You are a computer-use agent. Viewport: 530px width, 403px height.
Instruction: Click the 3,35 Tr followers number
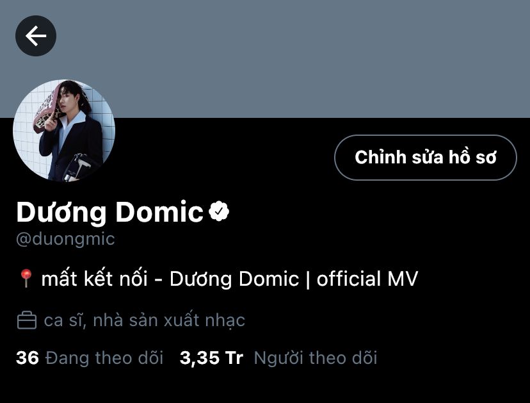(200, 358)
